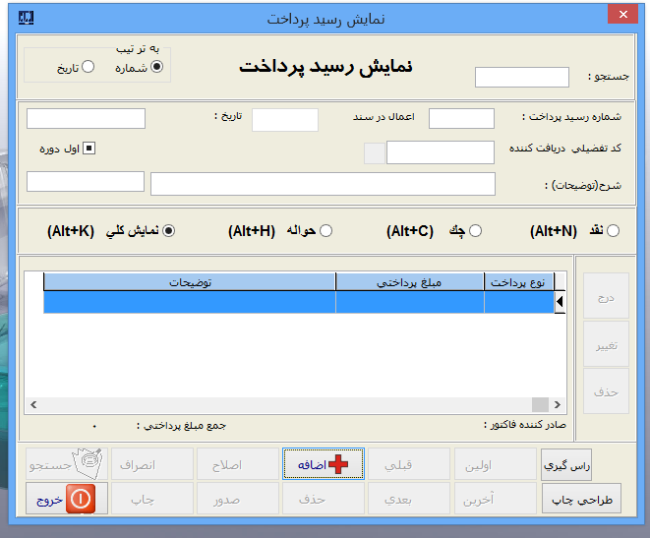Click the grid scrollbar right arrow
This screenshot has width=650, height=538.
[558, 404]
